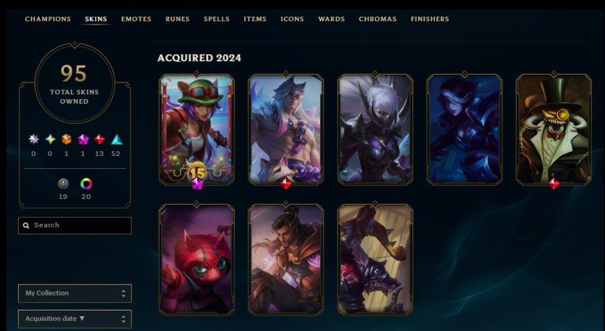Click the white Transcendent rarity gem icon

coord(34,139)
